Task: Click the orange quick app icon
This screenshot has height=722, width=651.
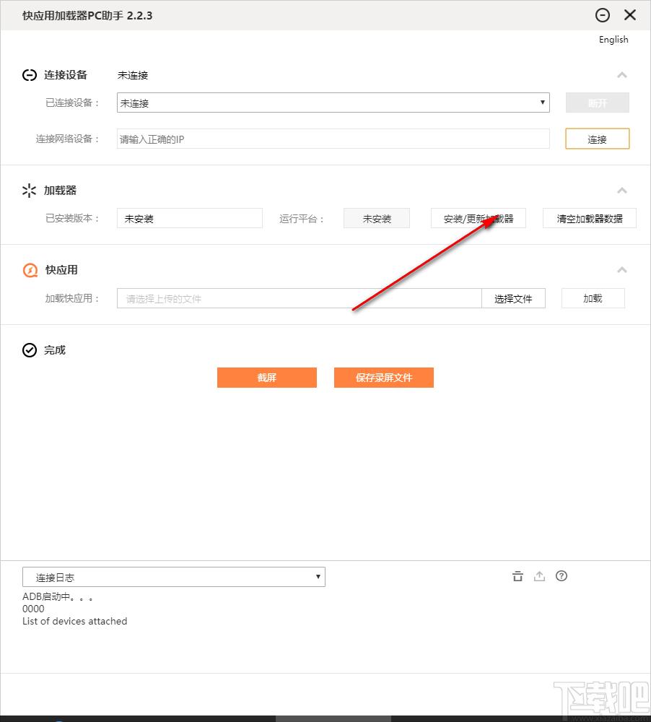Action: [30, 270]
